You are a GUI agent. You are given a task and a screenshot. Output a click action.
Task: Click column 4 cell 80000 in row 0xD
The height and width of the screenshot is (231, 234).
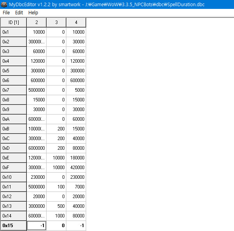click(x=76, y=148)
